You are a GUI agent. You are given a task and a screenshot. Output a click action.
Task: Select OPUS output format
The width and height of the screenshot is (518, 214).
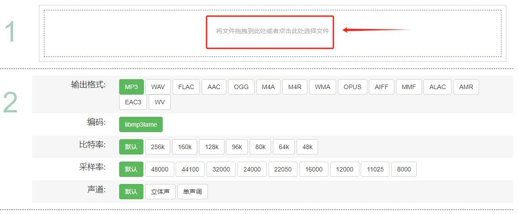(x=353, y=87)
